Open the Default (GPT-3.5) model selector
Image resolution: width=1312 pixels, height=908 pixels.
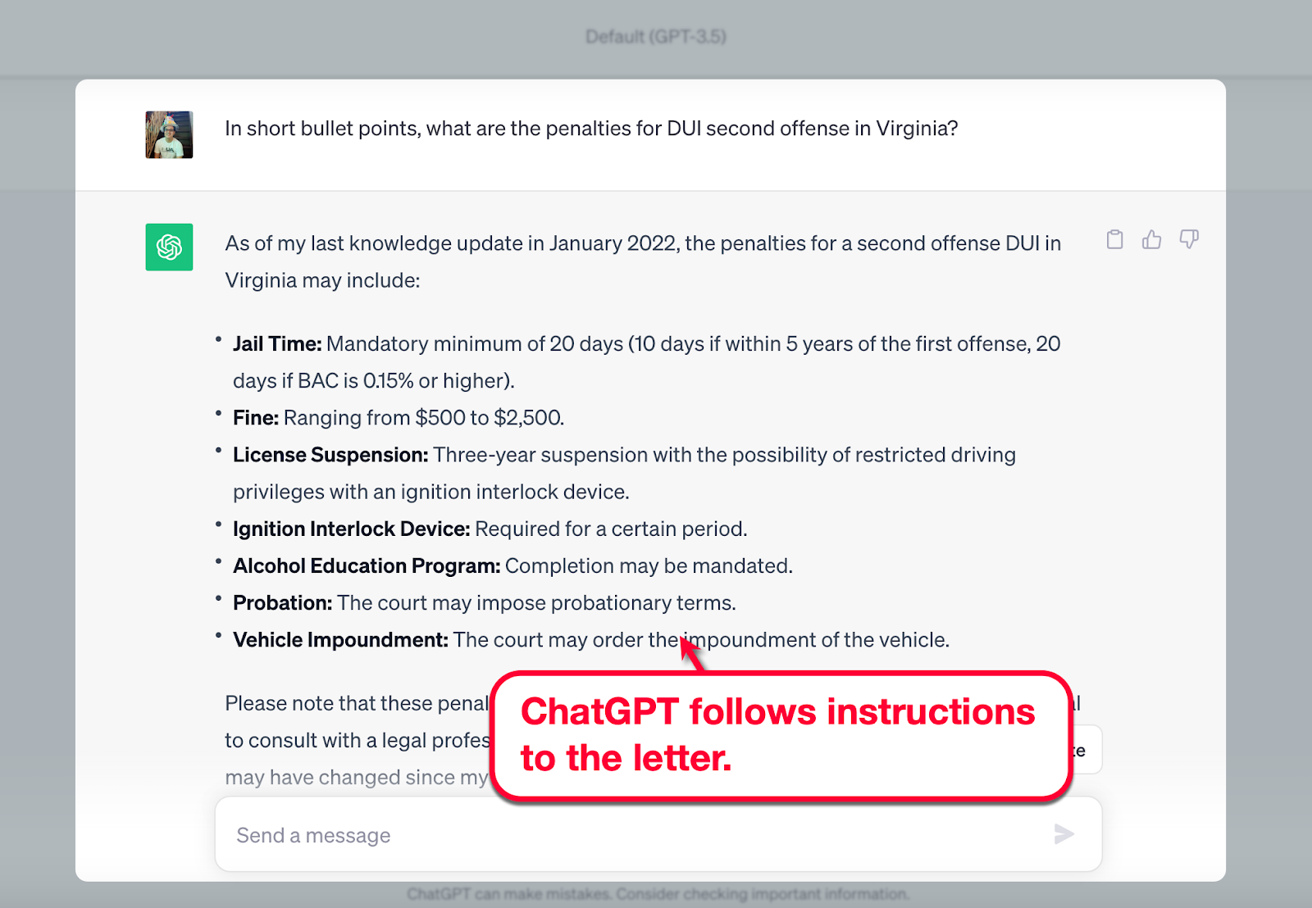pyautogui.click(x=655, y=36)
